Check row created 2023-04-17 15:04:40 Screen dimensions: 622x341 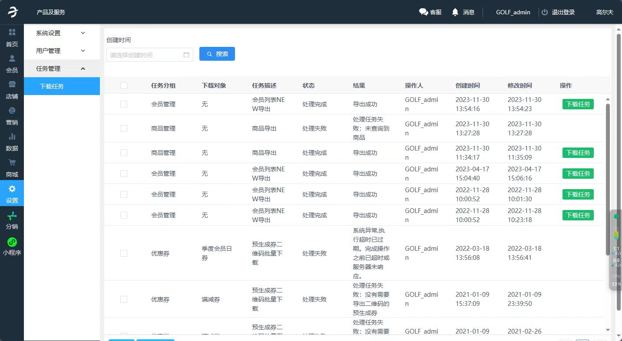(124, 174)
